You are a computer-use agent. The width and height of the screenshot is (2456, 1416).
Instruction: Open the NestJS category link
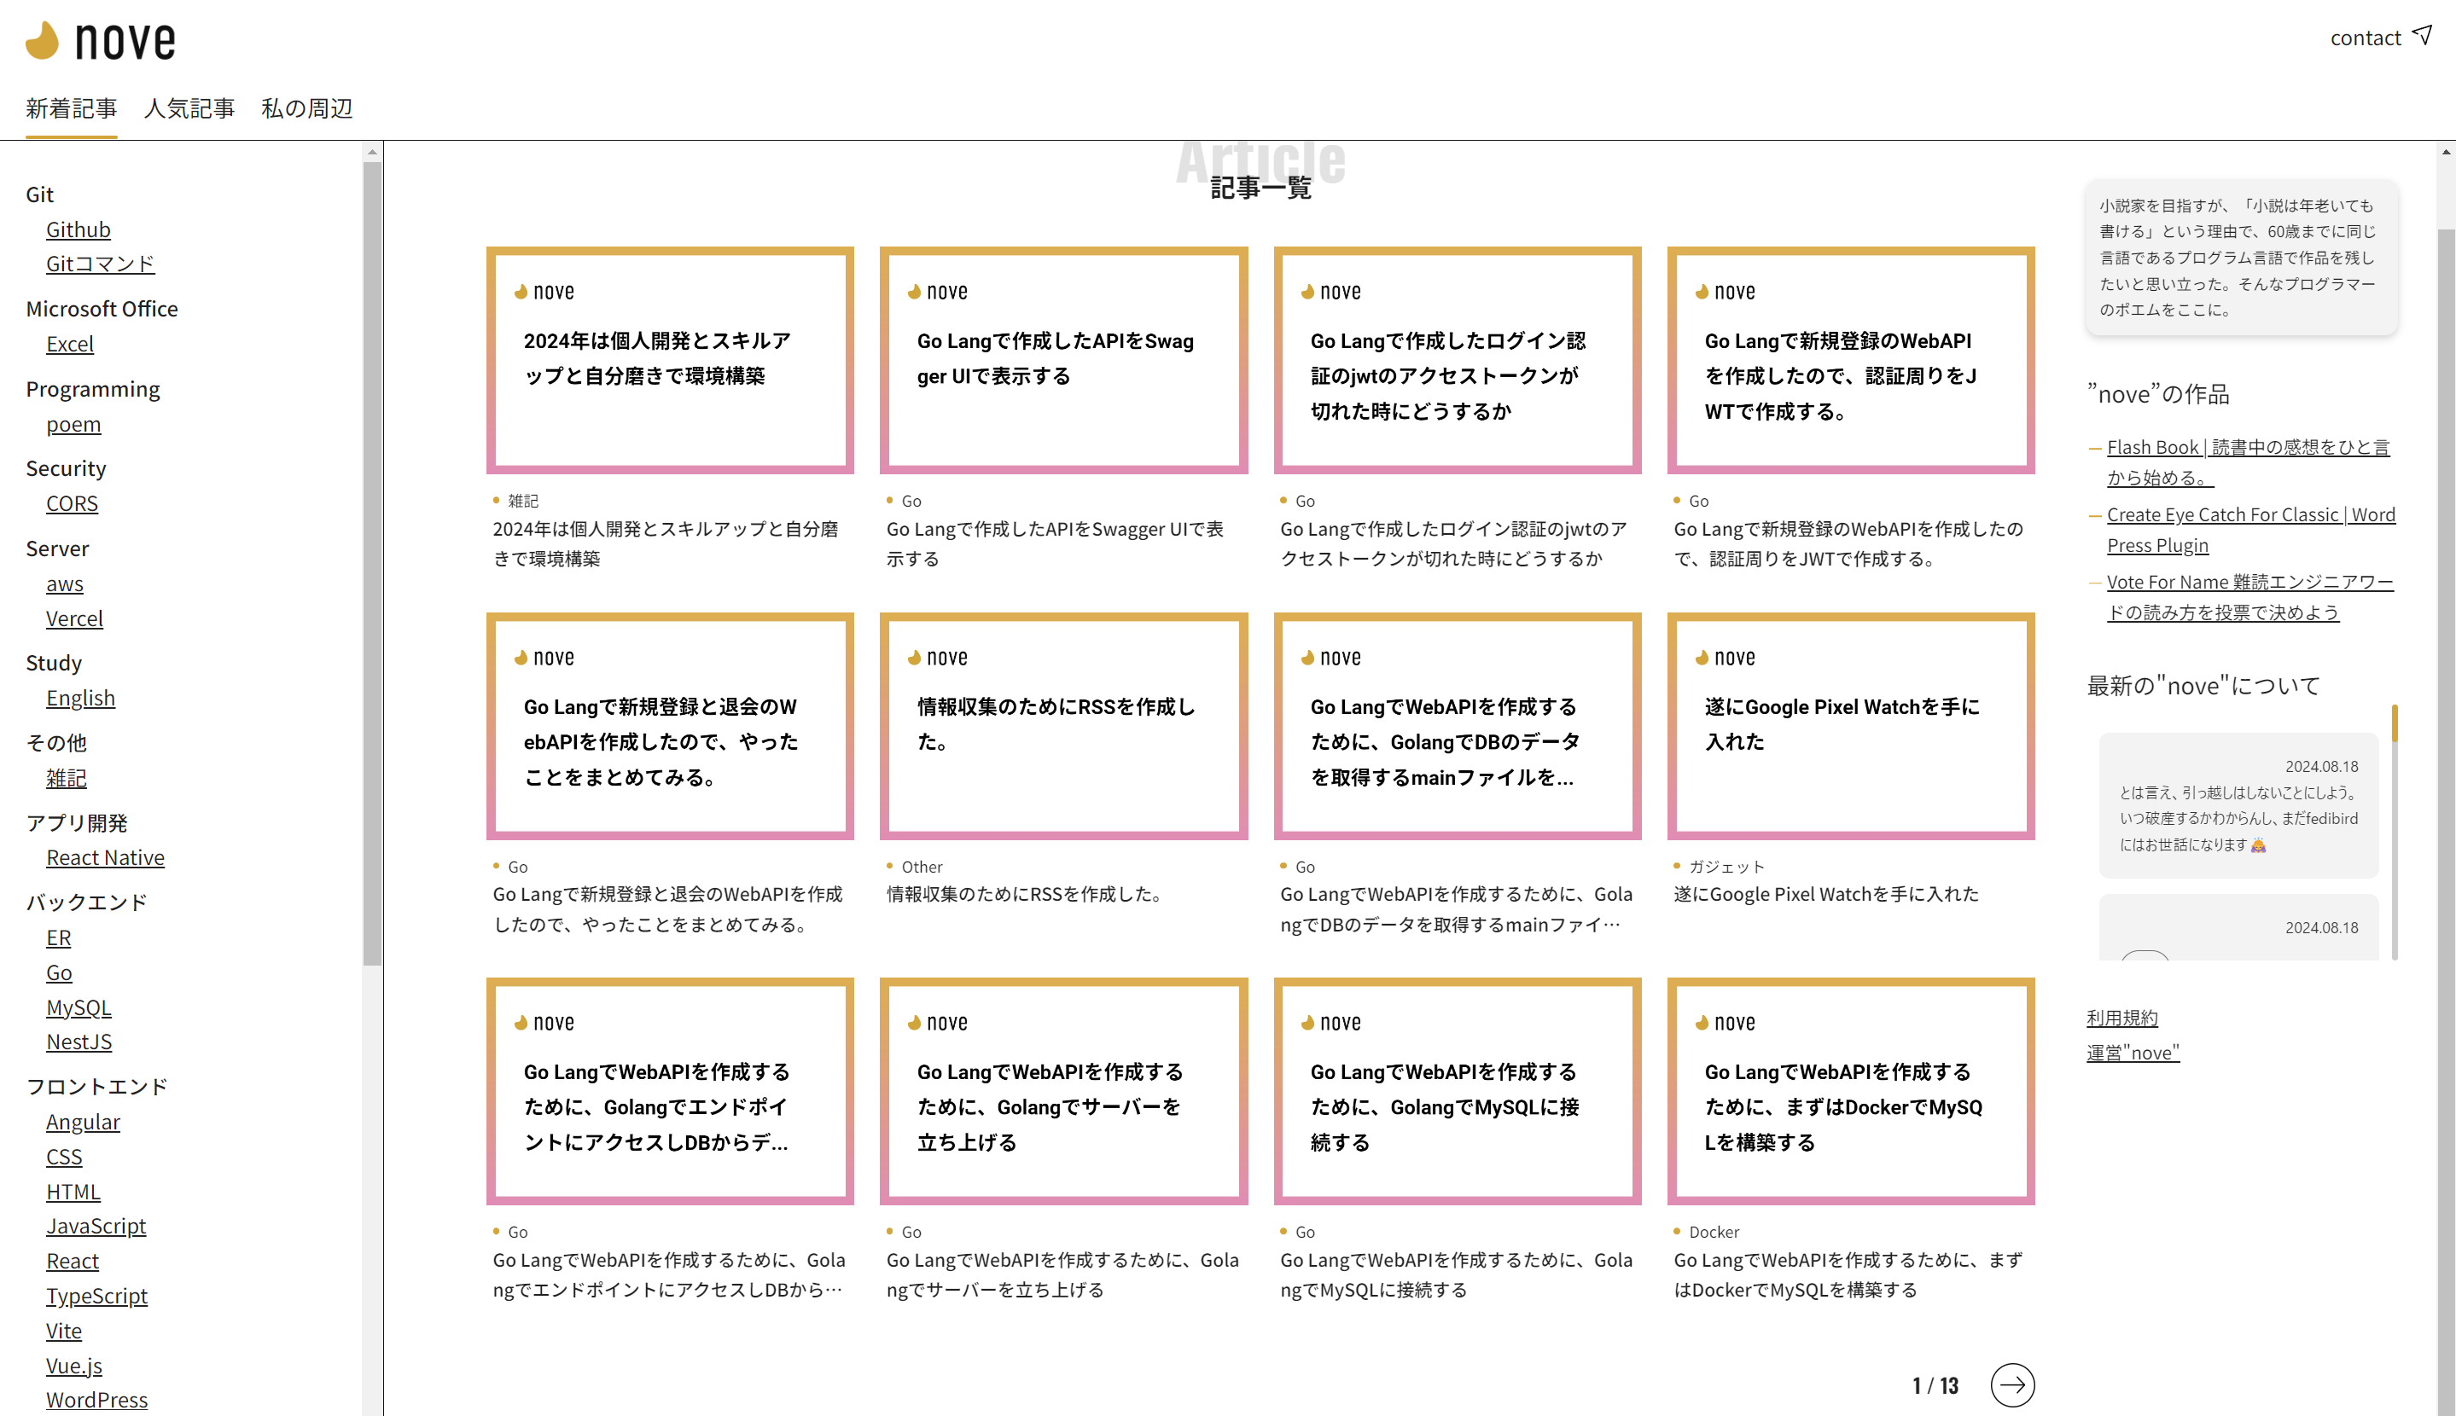point(79,1042)
